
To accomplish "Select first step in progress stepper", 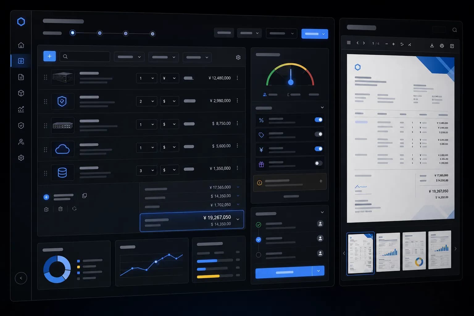I will coord(73,33).
